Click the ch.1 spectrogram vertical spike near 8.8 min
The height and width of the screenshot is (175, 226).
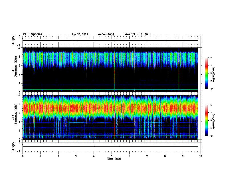tap(179, 71)
